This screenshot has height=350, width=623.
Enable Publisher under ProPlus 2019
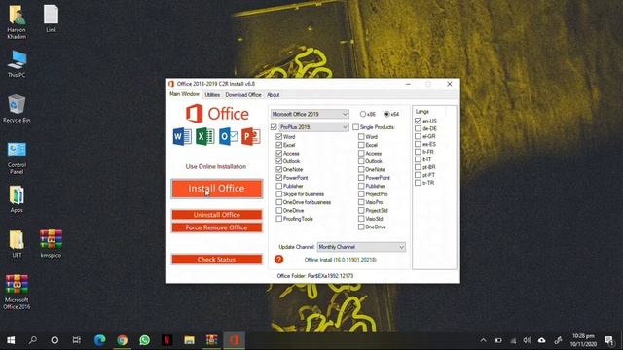point(279,186)
